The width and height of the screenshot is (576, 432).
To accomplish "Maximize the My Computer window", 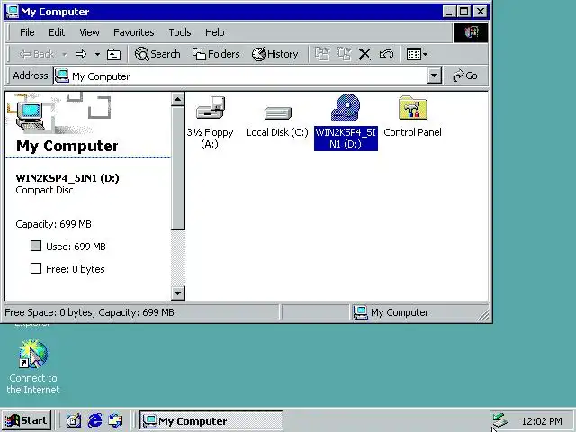I will [463, 12].
